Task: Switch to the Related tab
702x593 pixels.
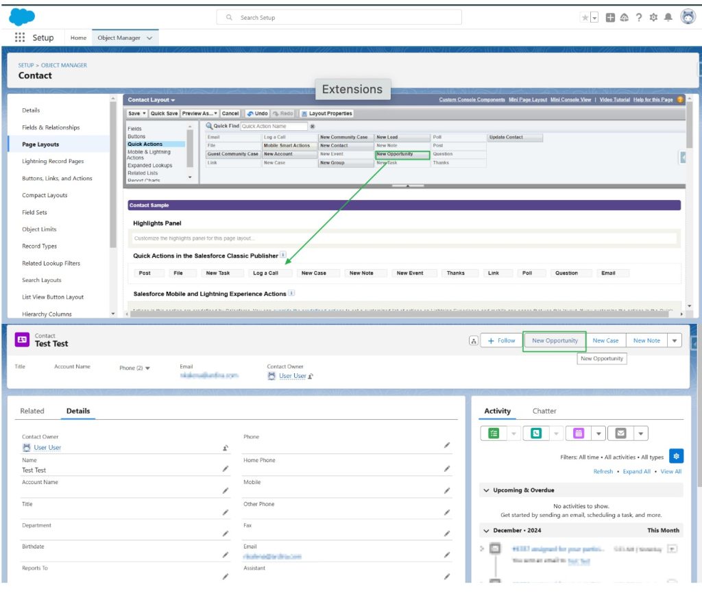Action: [32, 411]
